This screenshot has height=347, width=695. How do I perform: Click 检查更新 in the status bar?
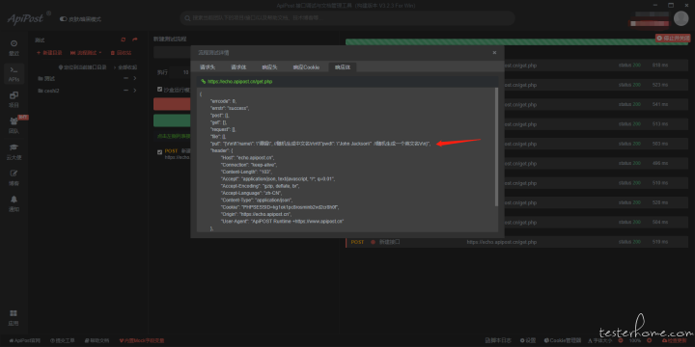click(673, 341)
